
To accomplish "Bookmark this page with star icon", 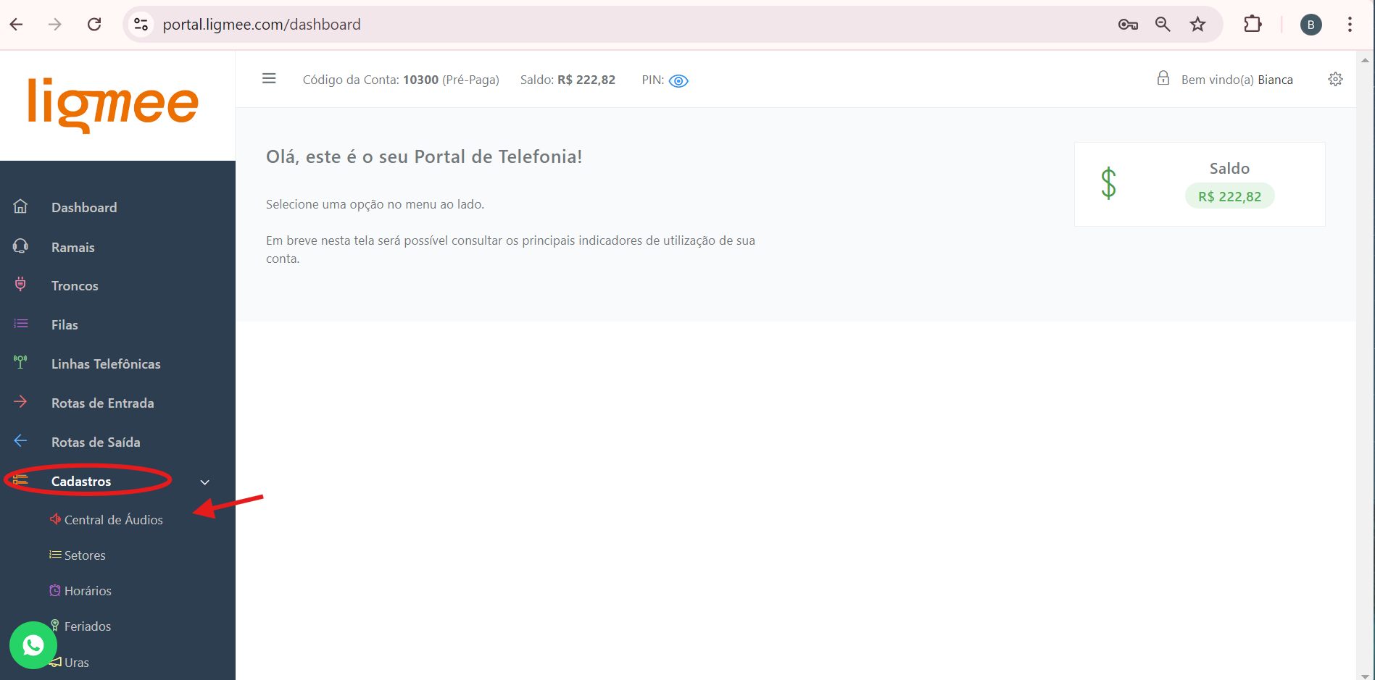I will click(x=1197, y=25).
